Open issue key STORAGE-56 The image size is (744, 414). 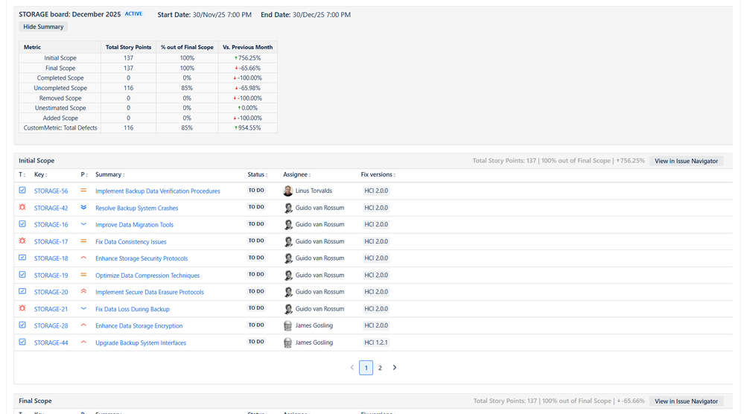tap(51, 191)
